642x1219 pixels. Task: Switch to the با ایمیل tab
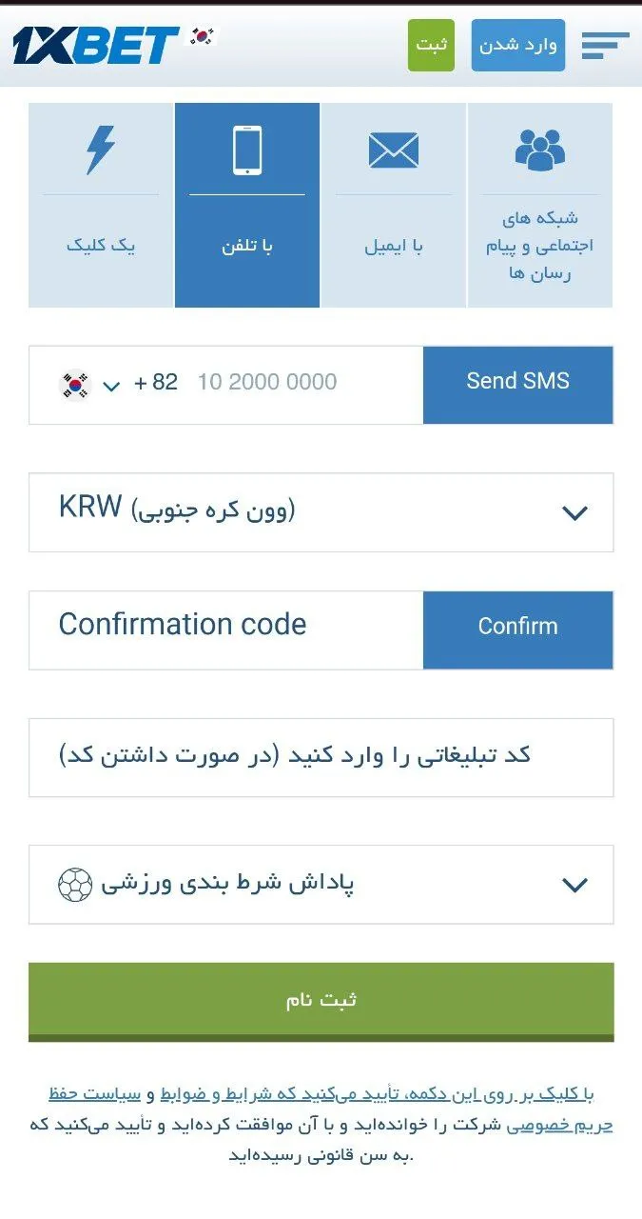(x=394, y=247)
